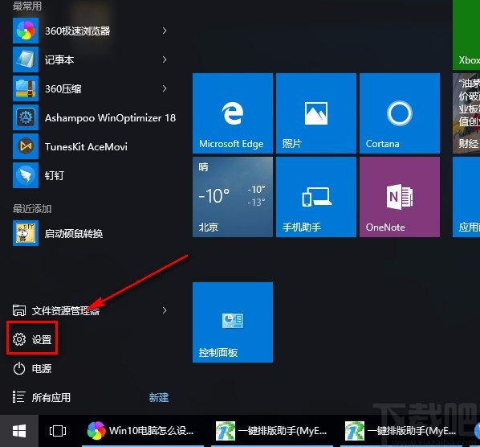
Task: Open 设置 settings
Action: pyautogui.click(x=32, y=339)
